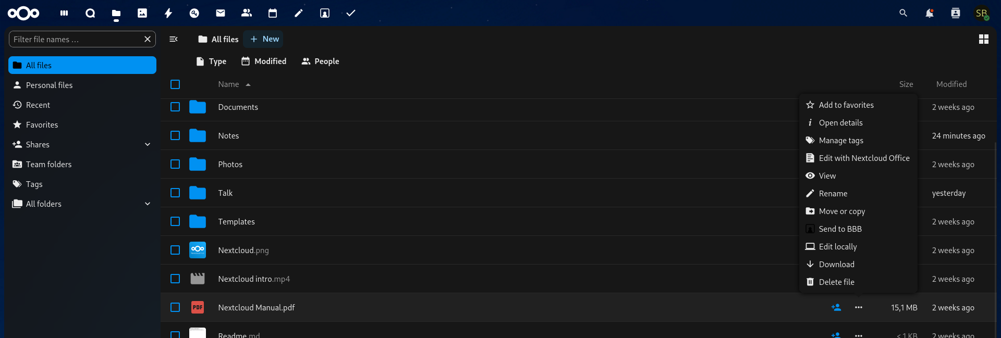
Task: Open unified search magnifier icon
Action: coord(903,13)
